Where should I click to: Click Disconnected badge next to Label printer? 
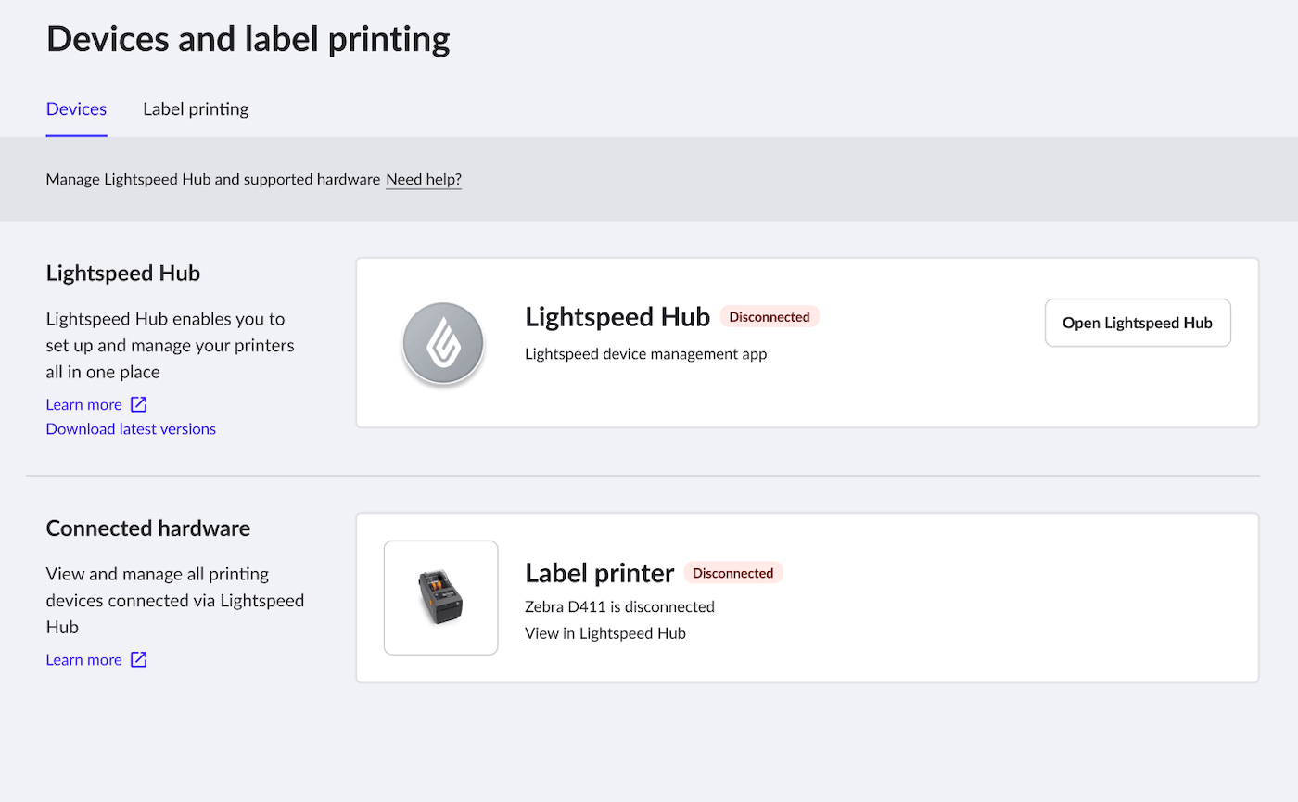733,573
